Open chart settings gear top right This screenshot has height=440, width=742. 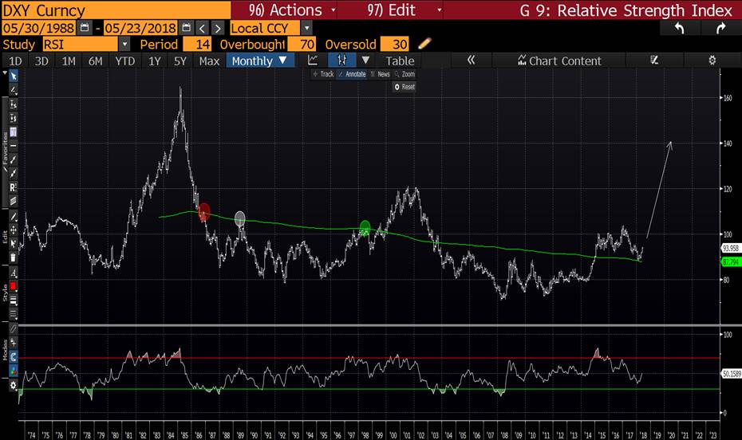712,60
